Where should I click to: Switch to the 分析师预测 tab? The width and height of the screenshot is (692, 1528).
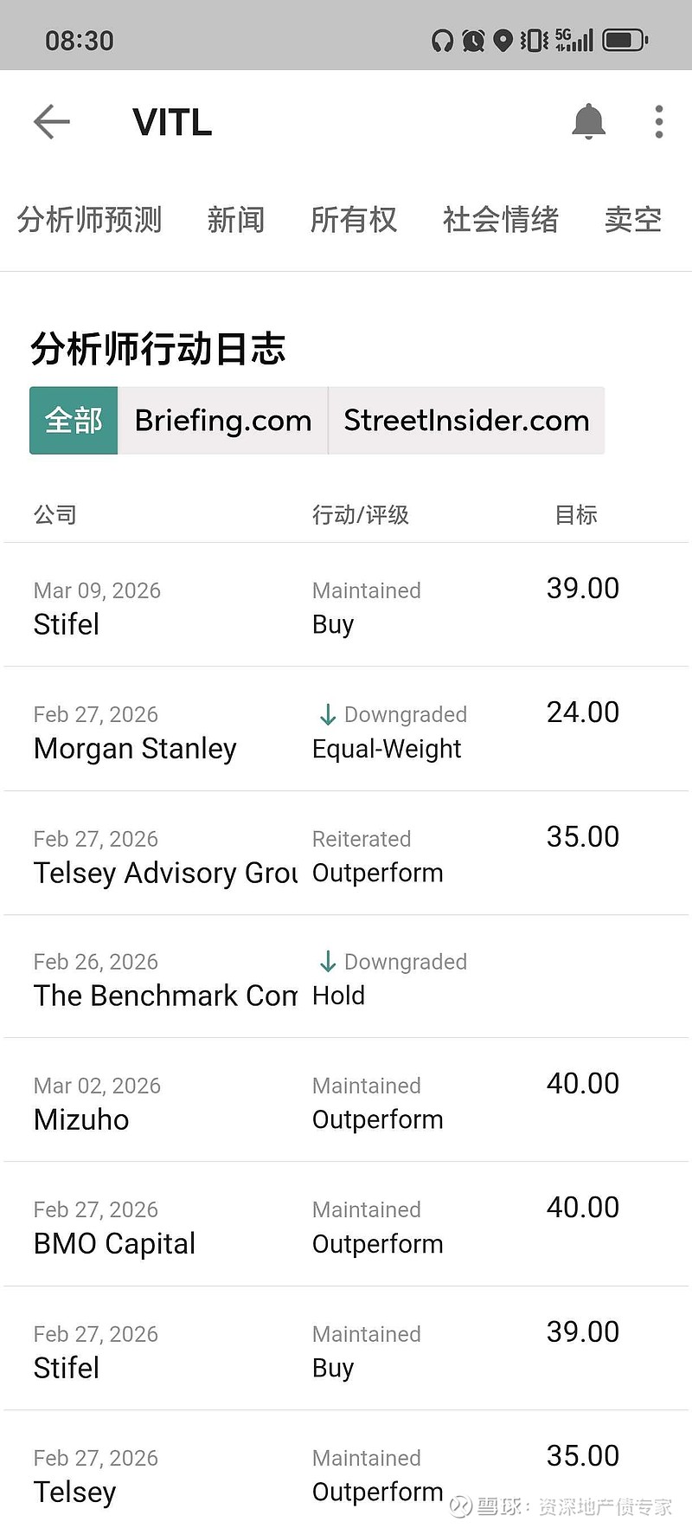pos(90,220)
